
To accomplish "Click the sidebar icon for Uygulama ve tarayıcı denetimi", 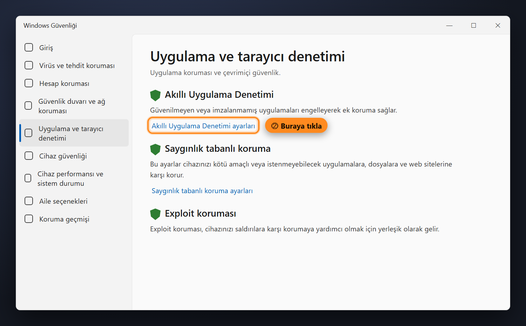I will point(28,133).
